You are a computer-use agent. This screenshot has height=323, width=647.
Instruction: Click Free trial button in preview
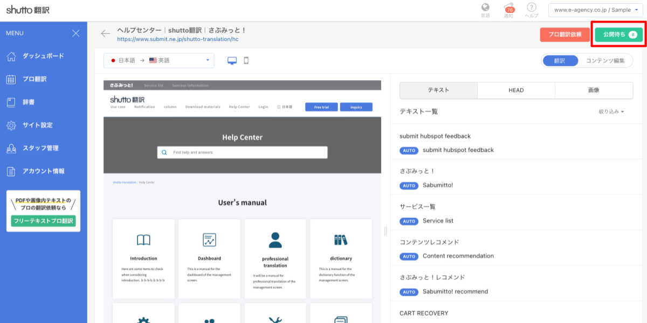[x=321, y=107]
